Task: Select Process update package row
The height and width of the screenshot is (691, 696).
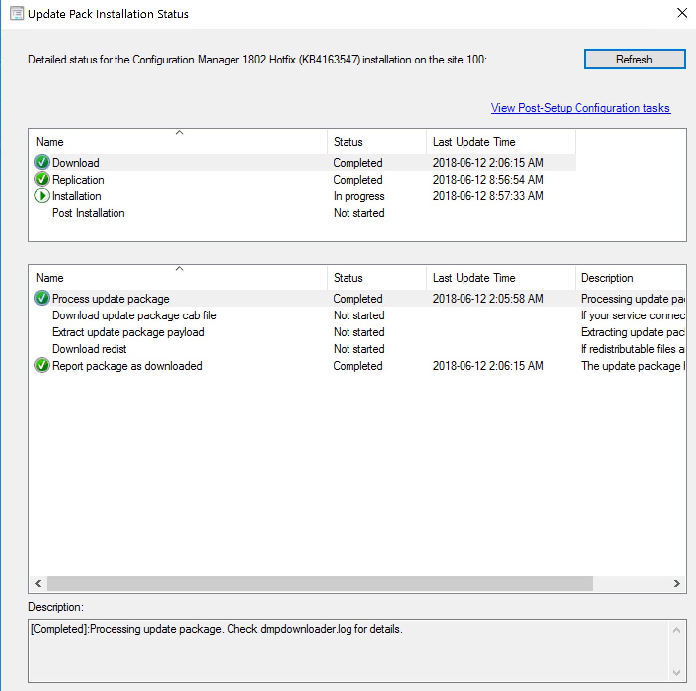Action: (357, 298)
